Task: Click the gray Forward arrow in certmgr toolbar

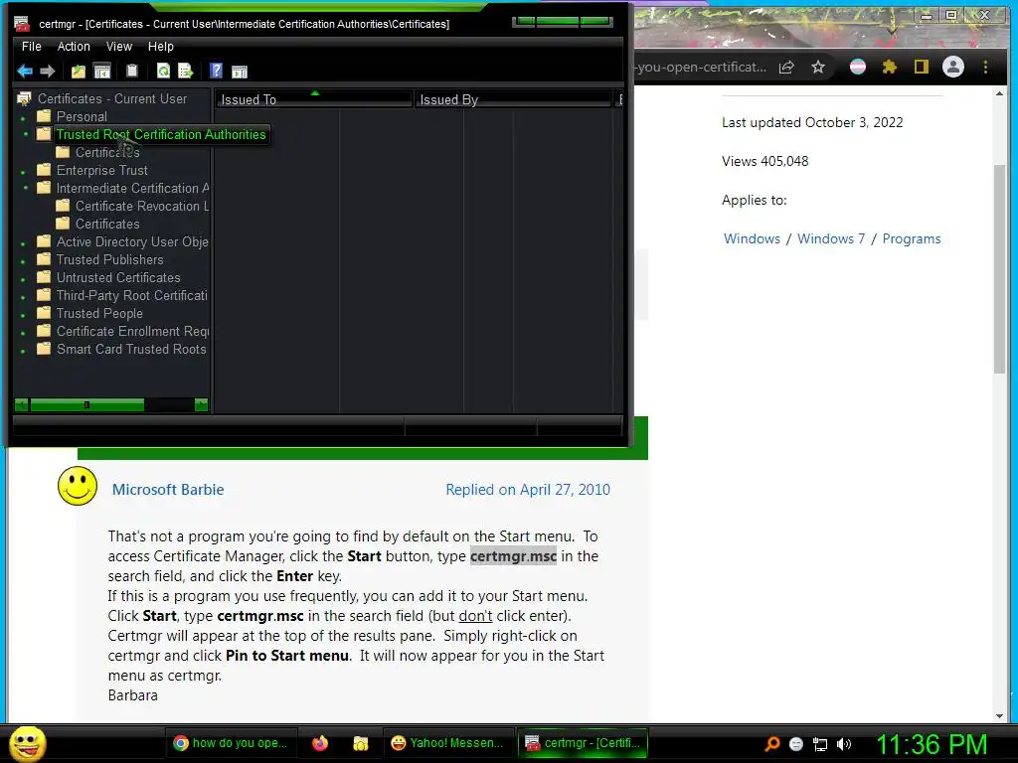Action: [x=48, y=71]
